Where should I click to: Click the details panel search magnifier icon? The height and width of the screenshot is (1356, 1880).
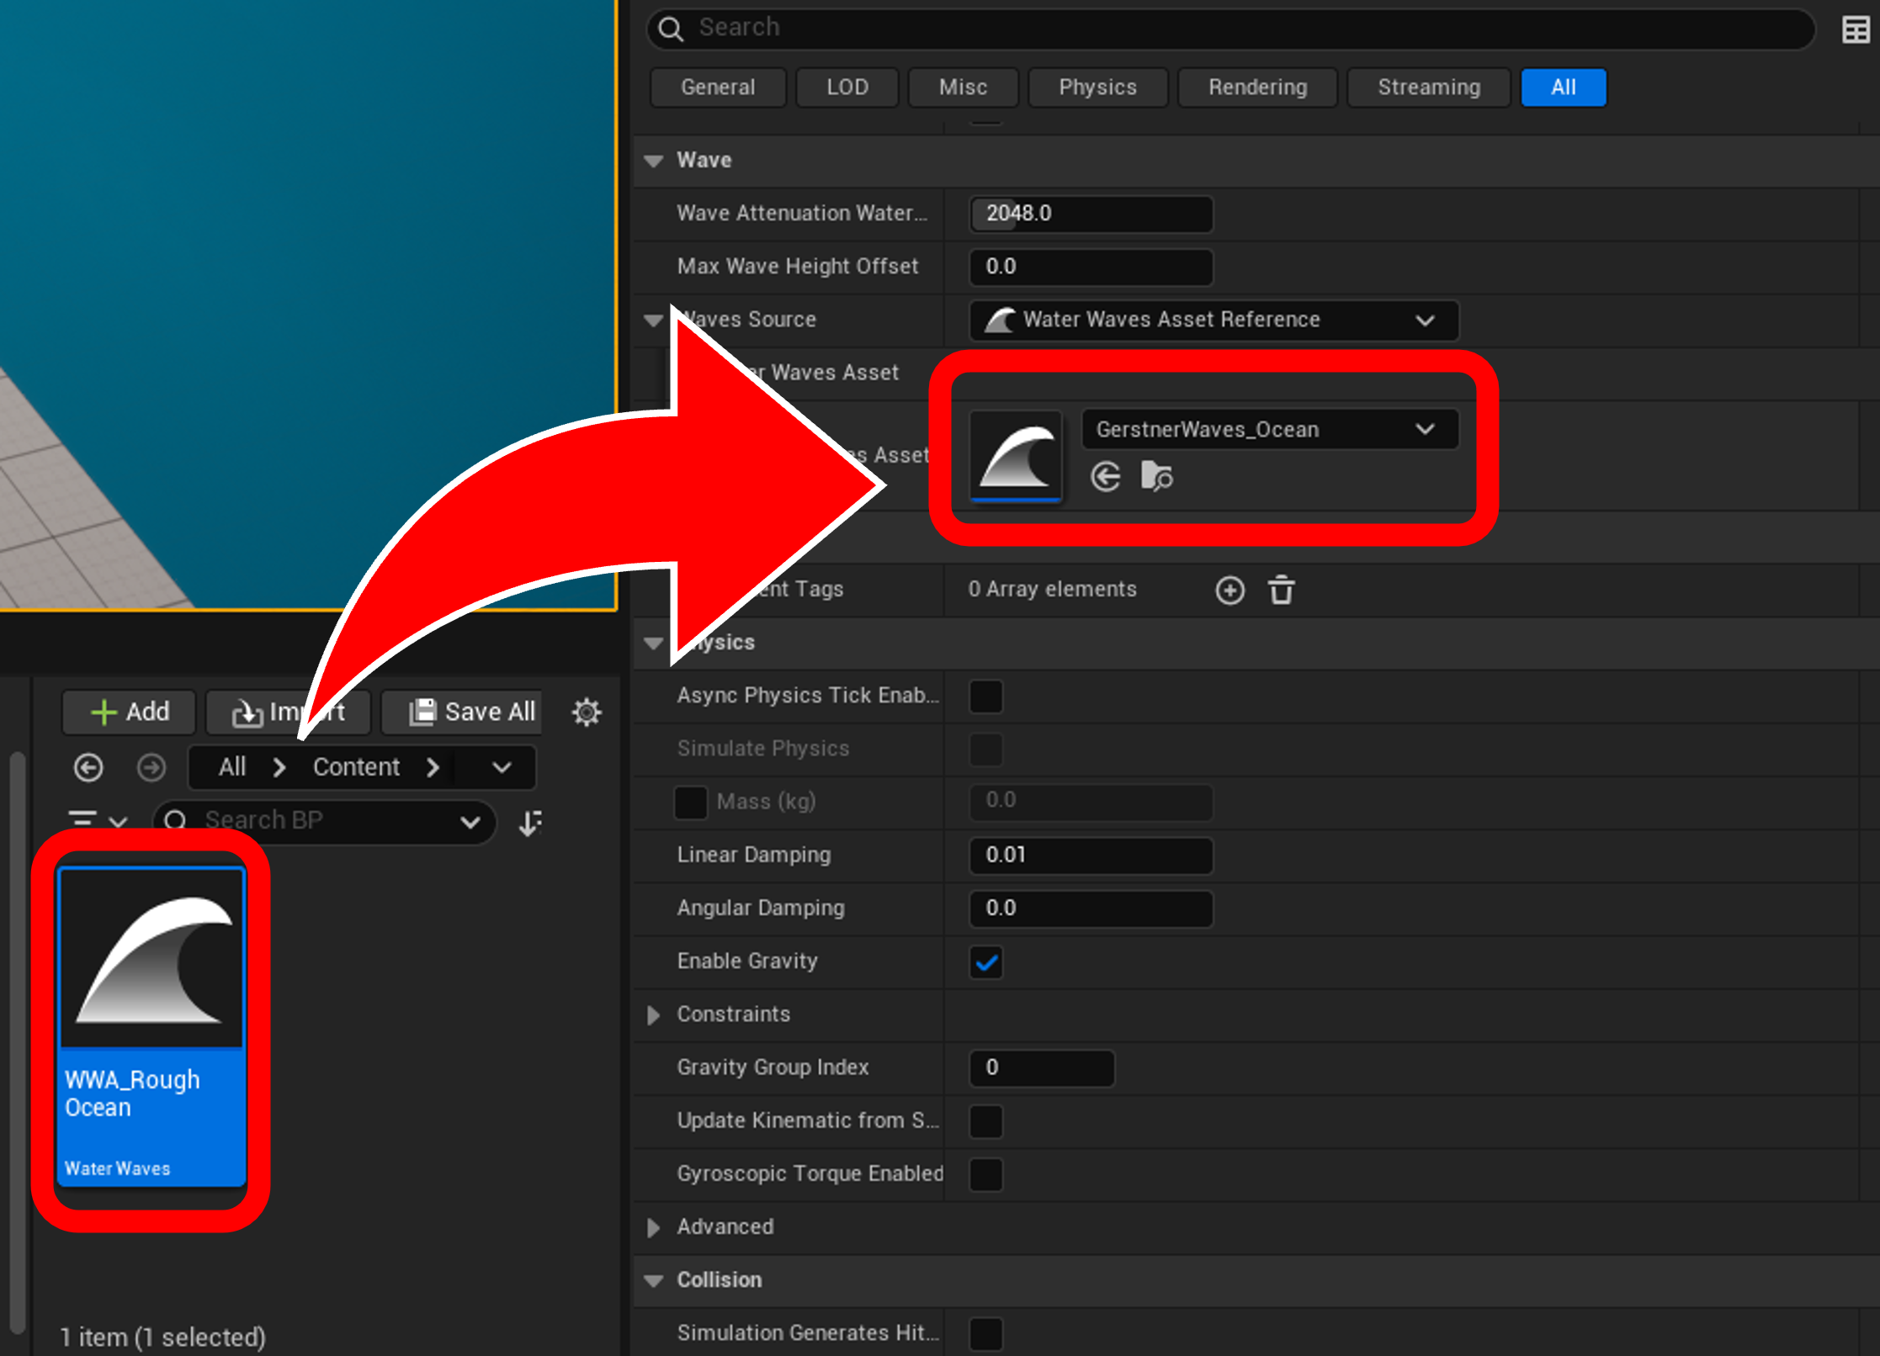(671, 29)
